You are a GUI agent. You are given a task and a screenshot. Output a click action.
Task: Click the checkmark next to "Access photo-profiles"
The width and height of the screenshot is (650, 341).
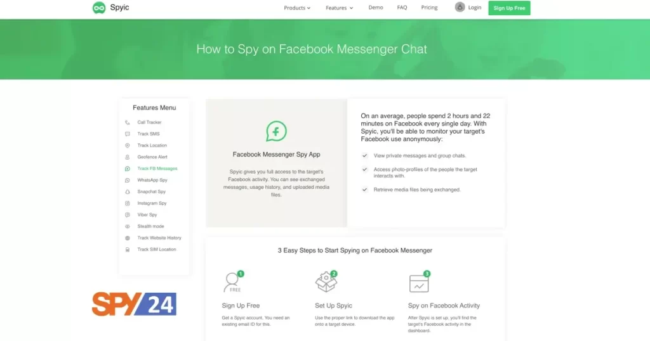click(365, 169)
